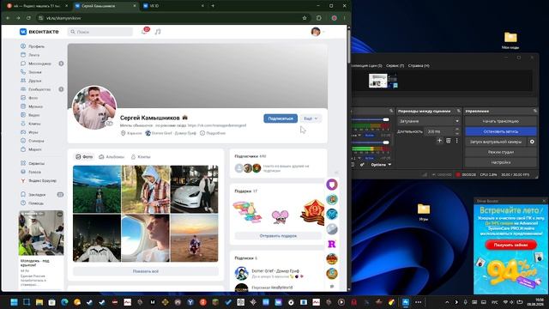Enable Режим студии in OBS
The width and height of the screenshot is (549, 309).
pos(501,152)
